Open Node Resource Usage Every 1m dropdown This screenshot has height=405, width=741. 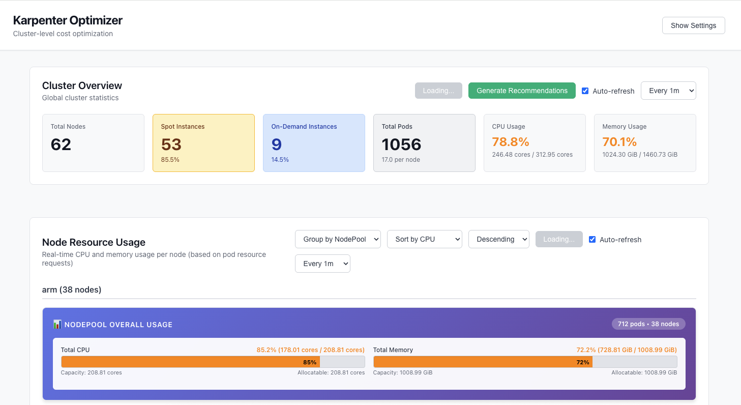click(322, 264)
